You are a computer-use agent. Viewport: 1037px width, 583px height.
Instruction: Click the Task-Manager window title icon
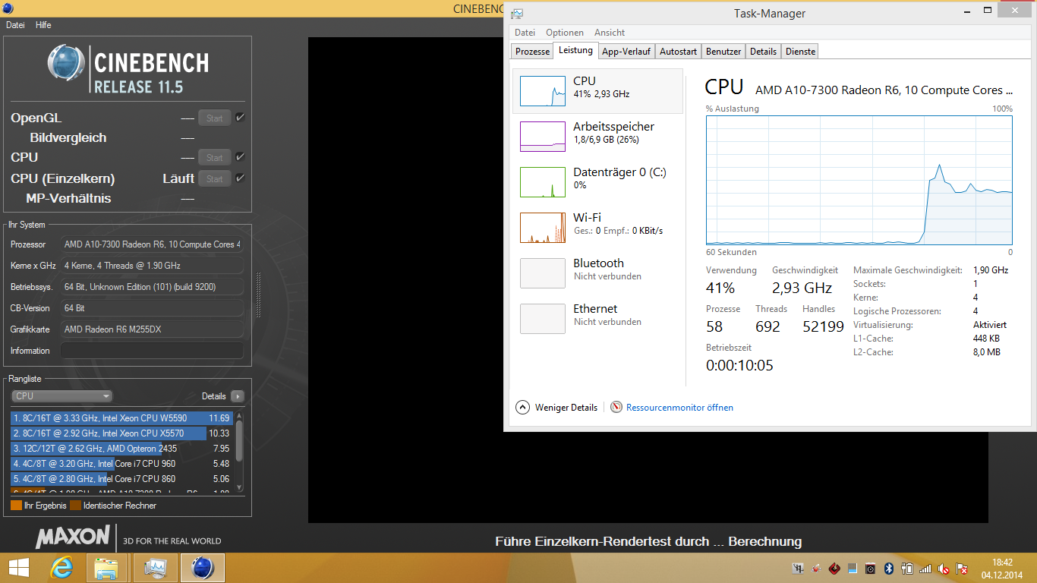coord(517,14)
